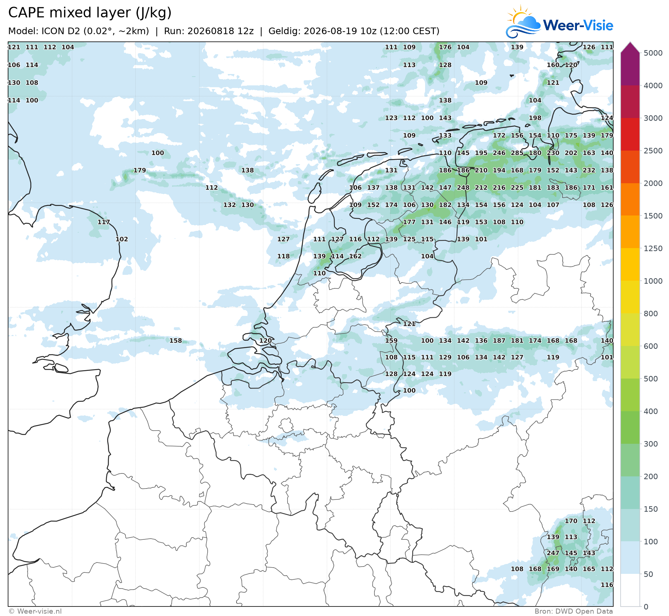Click the CAPE mixed layer (J/kg) title
Image resolution: width=669 pixels, height=616 pixels.
(x=90, y=13)
